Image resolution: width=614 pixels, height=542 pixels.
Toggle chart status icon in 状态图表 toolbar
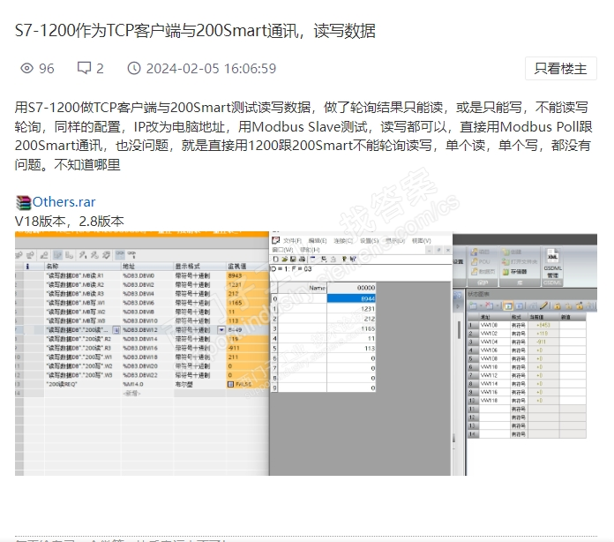pyautogui.click(x=508, y=305)
